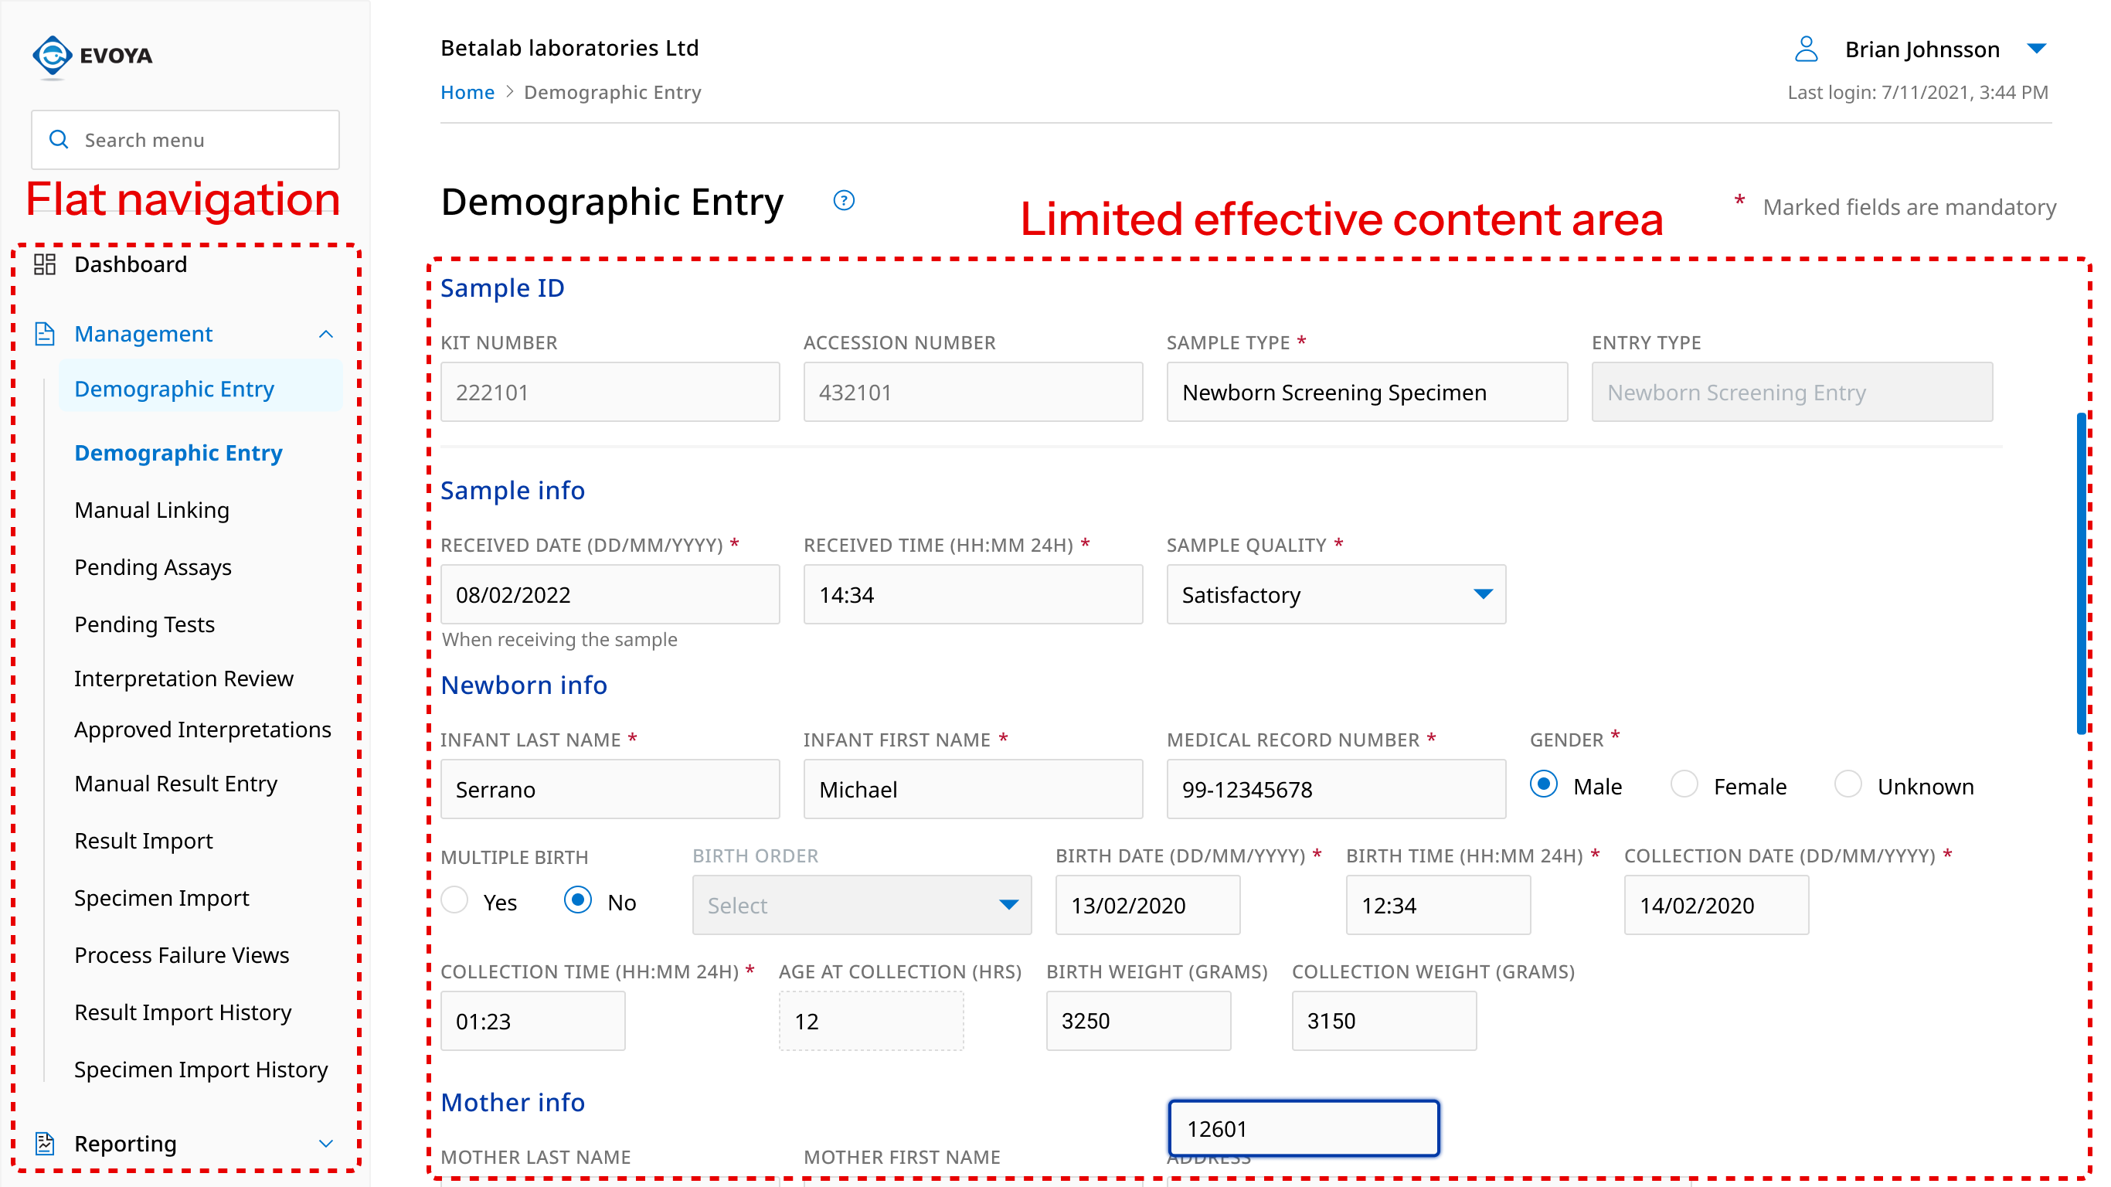Open Result Import History page
Image resolution: width=2111 pixels, height=1187 pixels.
(183, 1014)
